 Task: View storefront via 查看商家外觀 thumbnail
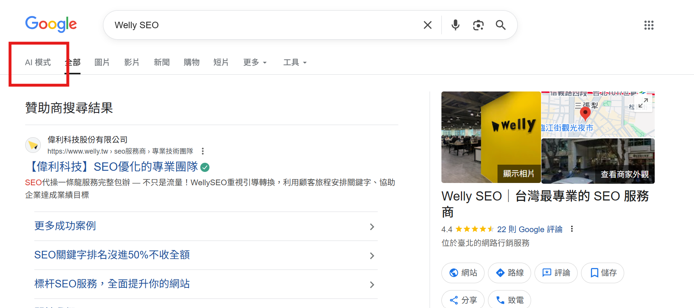tap(598, 161)
